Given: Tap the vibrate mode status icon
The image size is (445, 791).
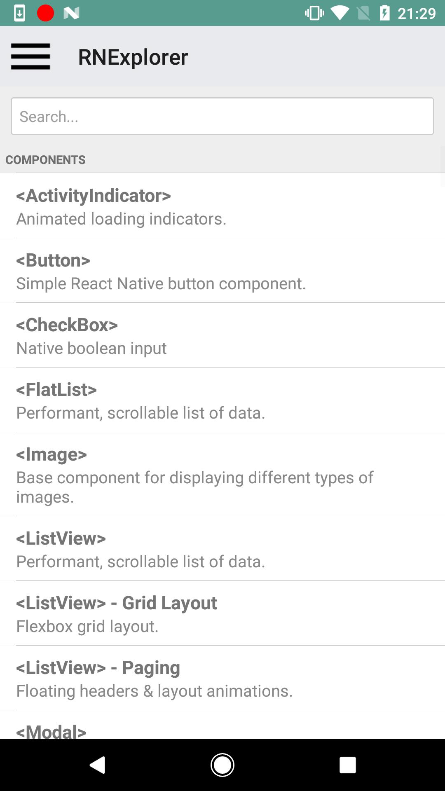Looking at the screenshot, I should coord(313,12).
